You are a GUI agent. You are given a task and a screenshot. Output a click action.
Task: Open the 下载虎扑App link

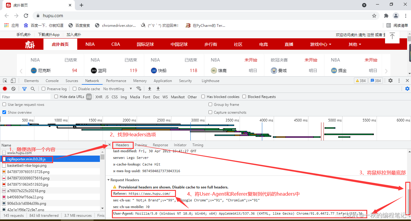click(x=49, y=35)
